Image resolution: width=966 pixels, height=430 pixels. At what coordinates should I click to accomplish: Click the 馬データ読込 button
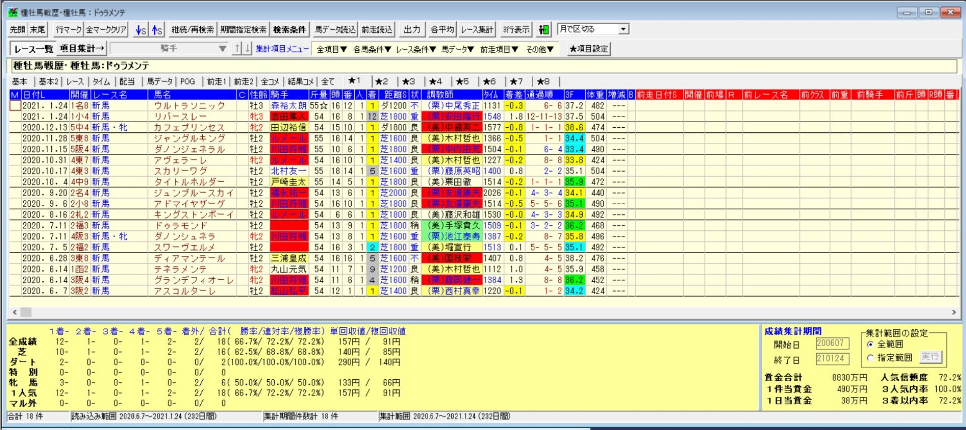tap(335, 30)
